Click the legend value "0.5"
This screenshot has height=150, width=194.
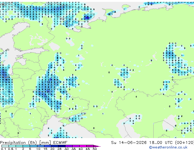[10, 149]
